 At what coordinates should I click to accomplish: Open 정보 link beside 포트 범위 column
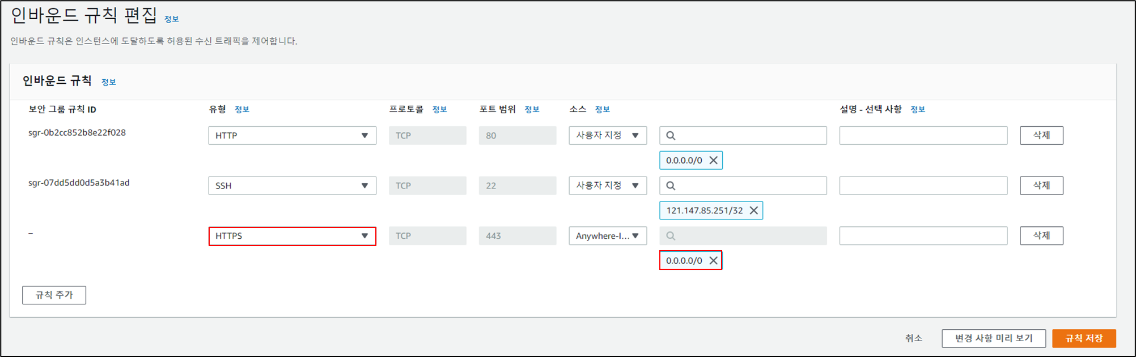click(532, 110)
